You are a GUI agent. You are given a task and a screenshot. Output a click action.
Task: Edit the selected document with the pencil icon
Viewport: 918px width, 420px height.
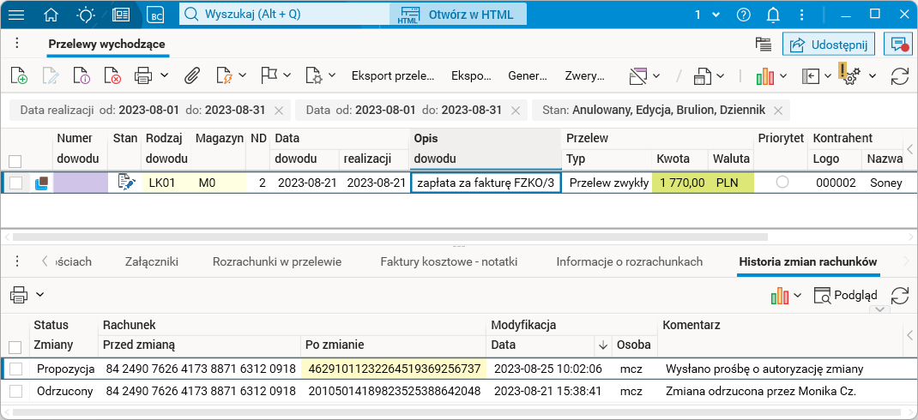pos(51,75)
